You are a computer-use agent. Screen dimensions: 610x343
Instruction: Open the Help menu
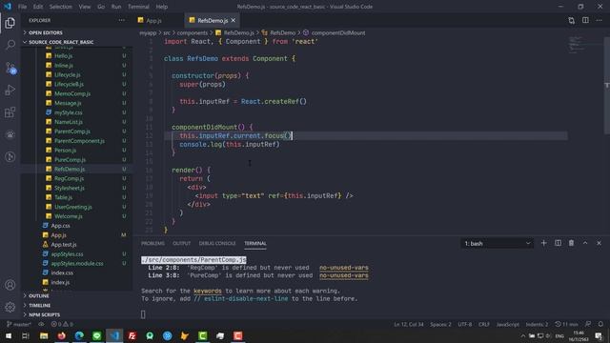162,7
